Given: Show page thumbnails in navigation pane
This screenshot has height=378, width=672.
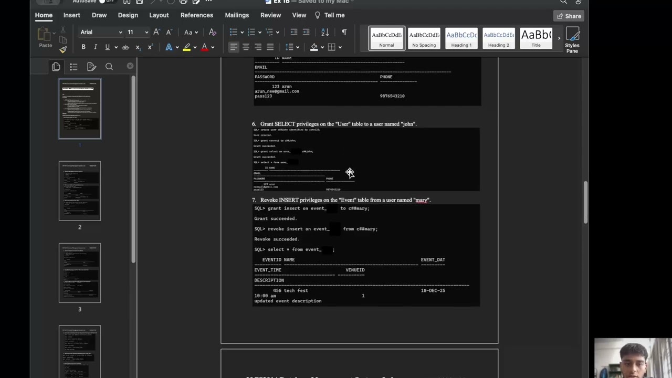Looking at the screenshot, I should tap(56, 67).
